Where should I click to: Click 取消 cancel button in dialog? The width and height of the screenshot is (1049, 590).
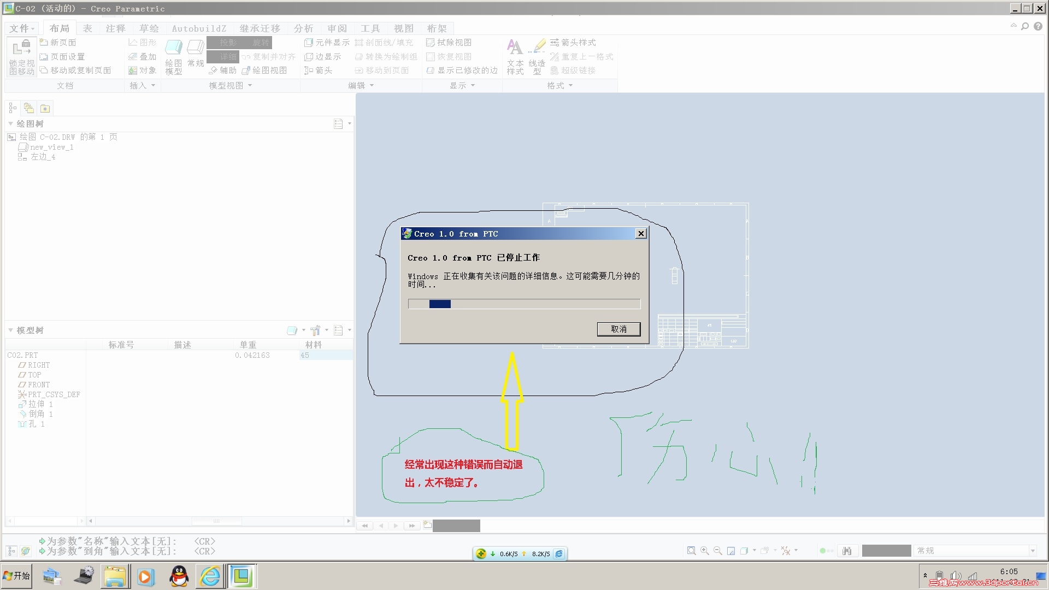pyautogui.click(x=618, y=329)
